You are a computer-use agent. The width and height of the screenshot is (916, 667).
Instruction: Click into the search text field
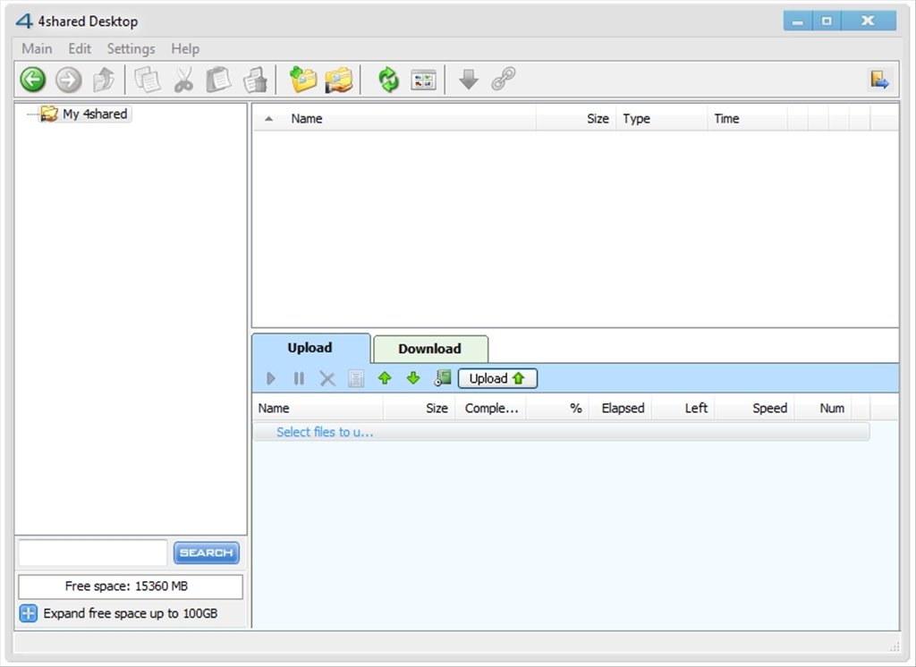point(93,553)
